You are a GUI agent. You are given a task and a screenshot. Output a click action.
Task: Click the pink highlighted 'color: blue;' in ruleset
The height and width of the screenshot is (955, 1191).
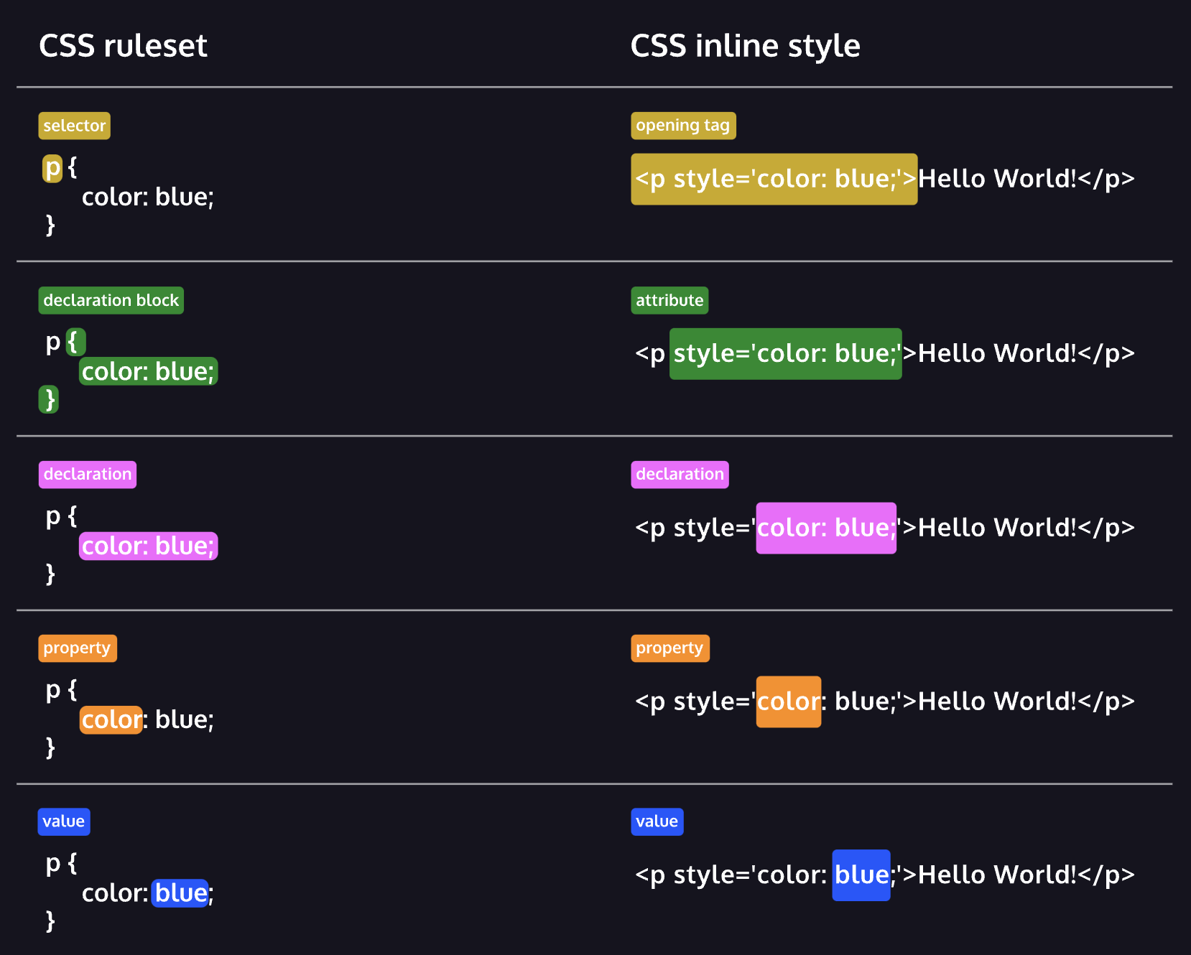[x=148, y=546]
